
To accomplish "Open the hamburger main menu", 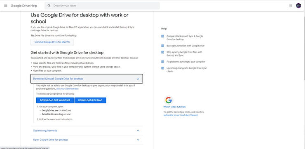I will coord(6,6).
